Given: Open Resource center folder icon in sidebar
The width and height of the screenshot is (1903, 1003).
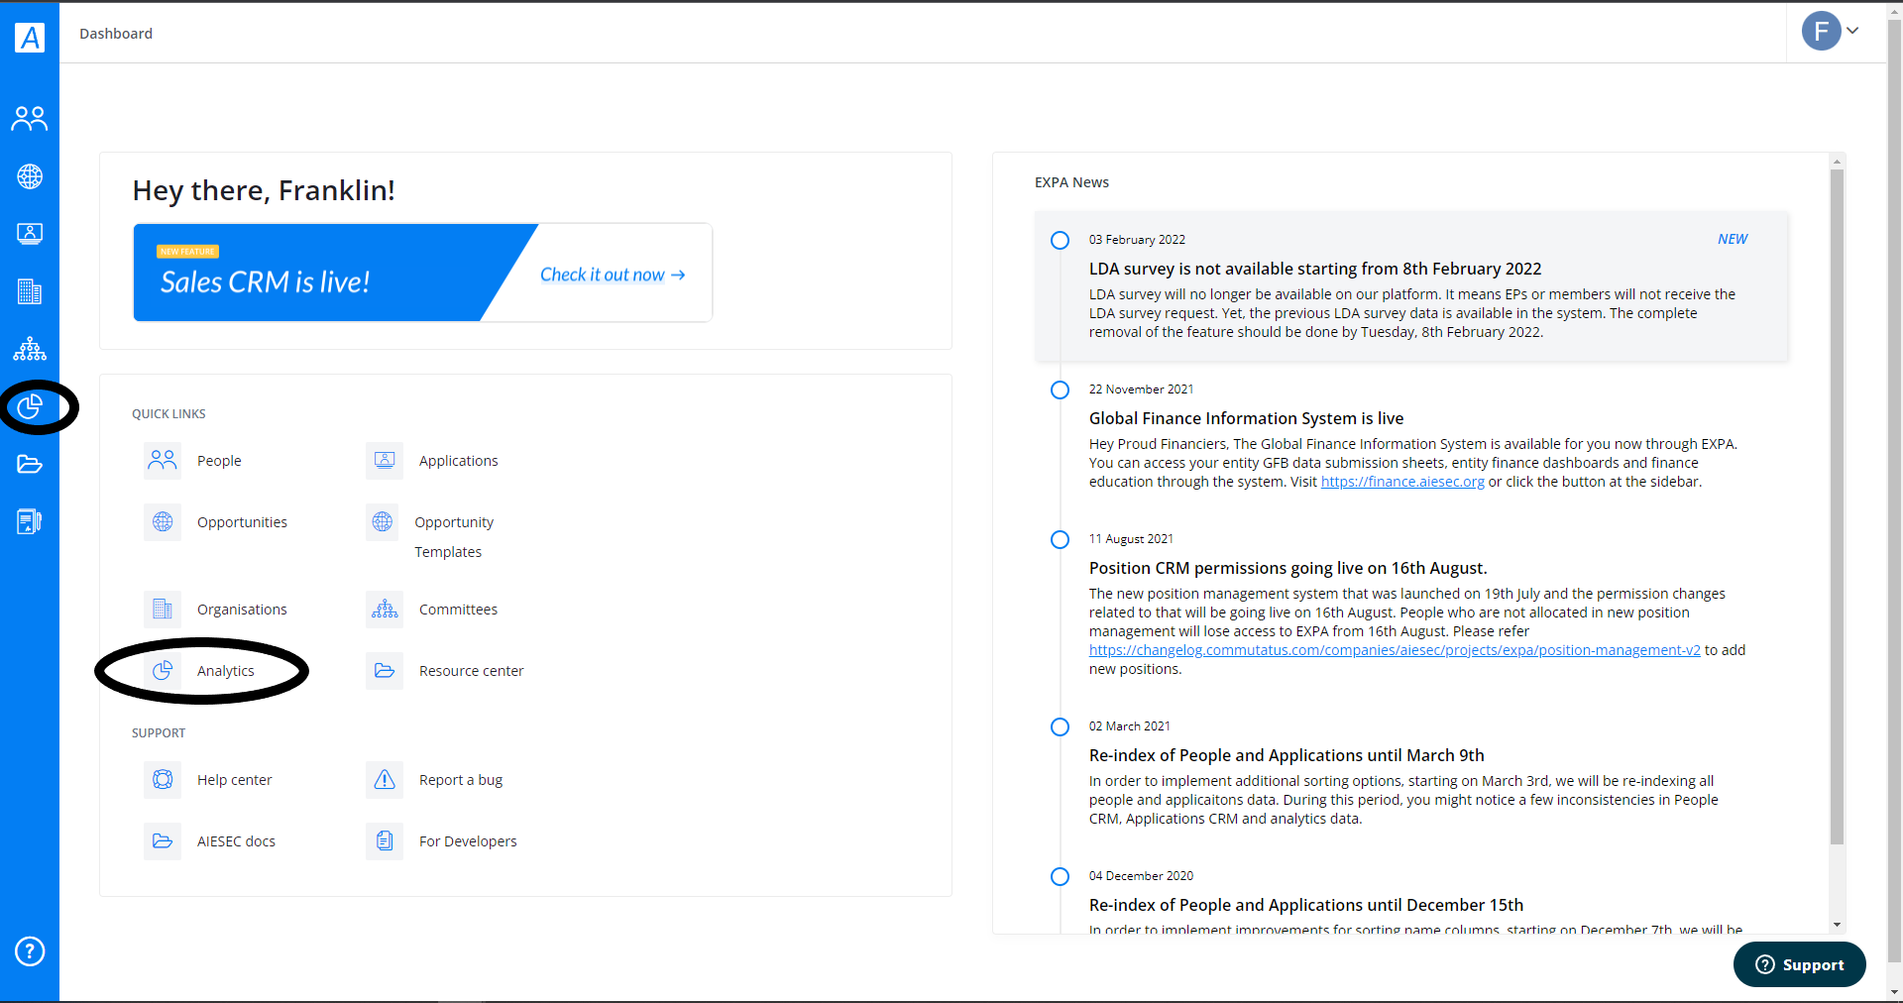Looking at the screenshot, I should 30,464.
